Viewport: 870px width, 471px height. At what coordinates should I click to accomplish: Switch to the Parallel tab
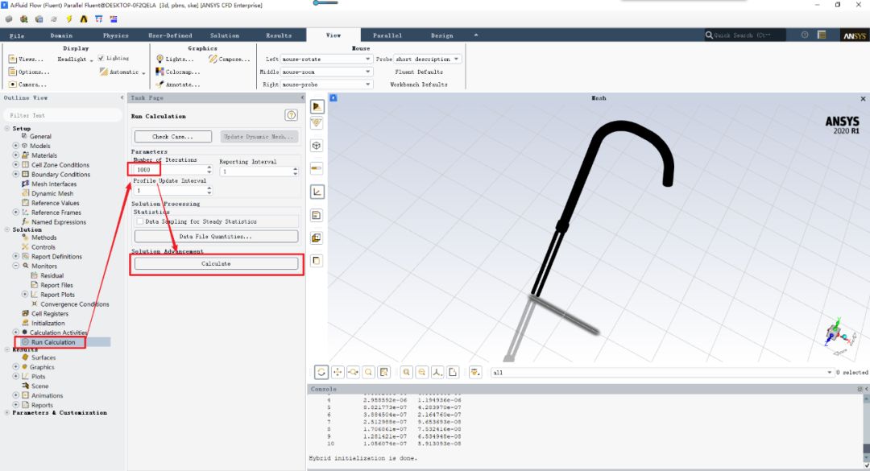(x=387, y=35)
